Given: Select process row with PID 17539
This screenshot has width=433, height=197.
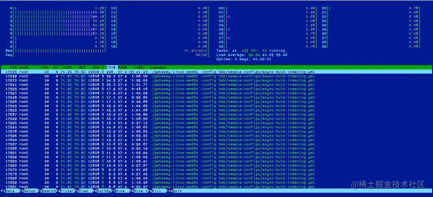Looking at the screenshot, I should click(216, 76).
